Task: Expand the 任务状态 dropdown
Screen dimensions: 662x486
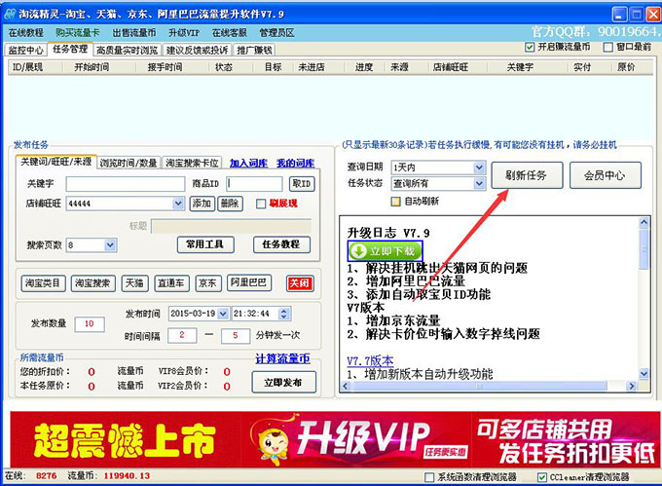Action: coord(479,184)
